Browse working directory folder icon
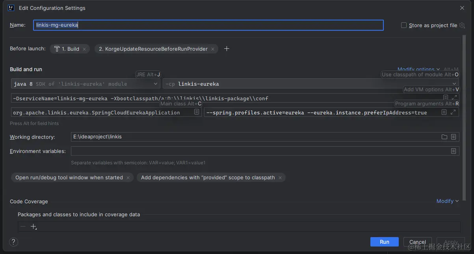Screen dimensions: 474x254 click(444, 137)
